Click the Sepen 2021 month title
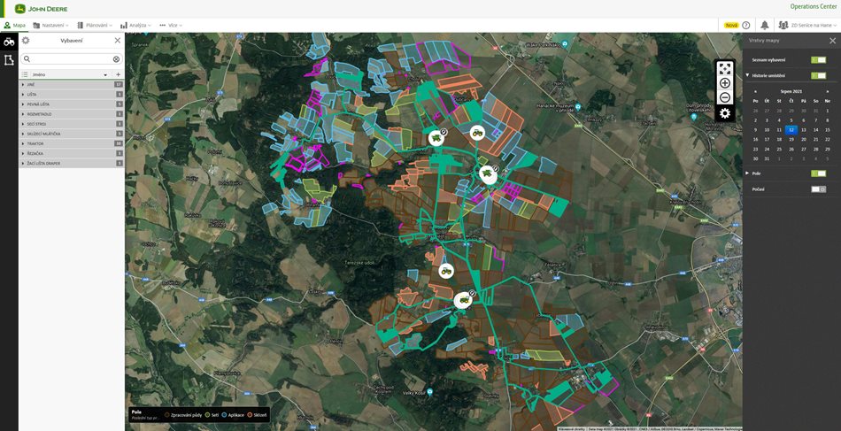The width and height of the screenshot is (841, 431). [791, 92]
